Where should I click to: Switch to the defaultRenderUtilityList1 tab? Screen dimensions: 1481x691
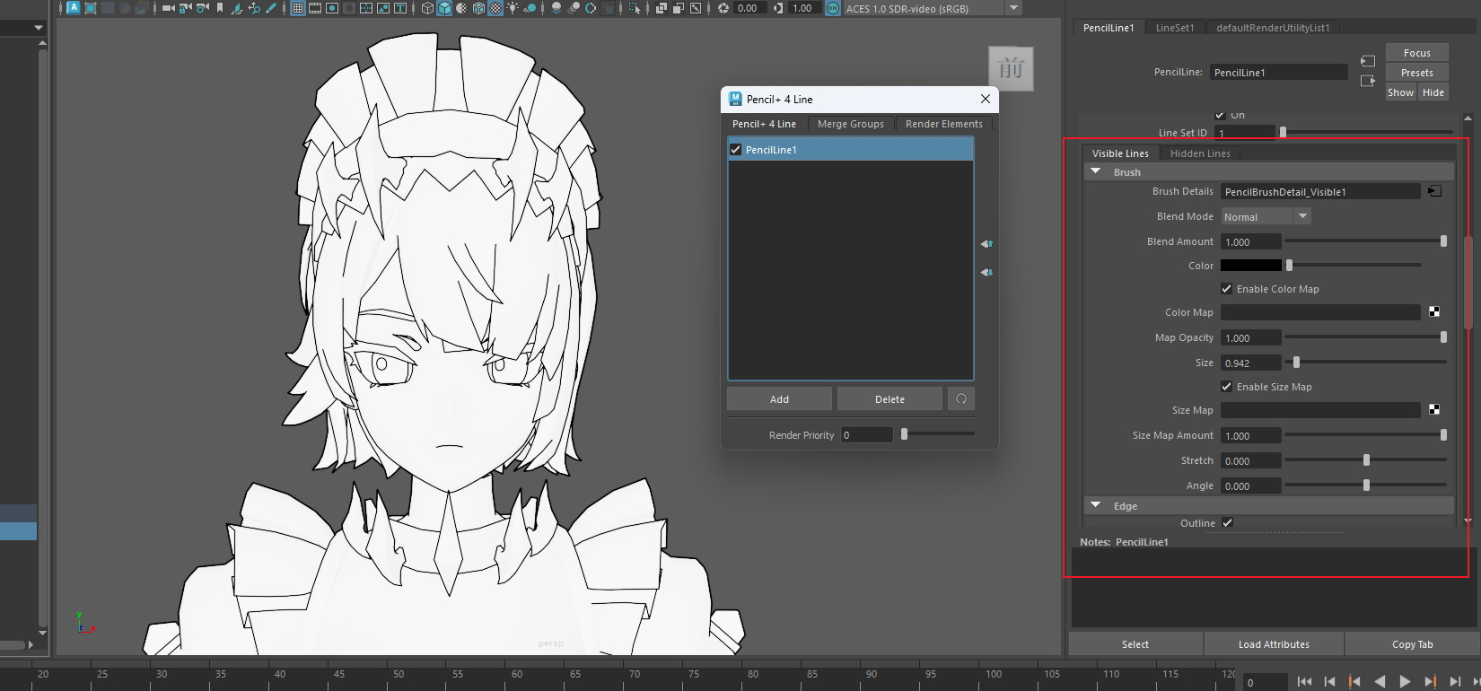point(1273,28)
